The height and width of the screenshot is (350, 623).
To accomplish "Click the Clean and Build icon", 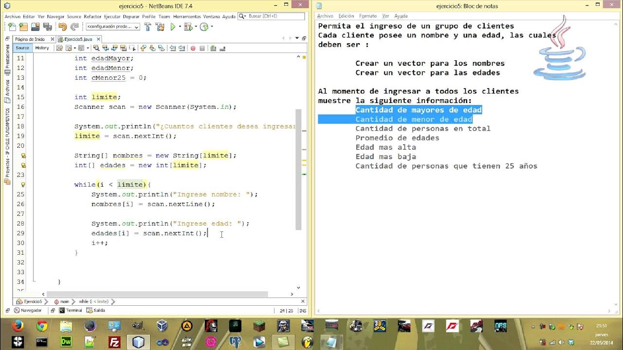I will pyautogui.click(x=160, y=27).
